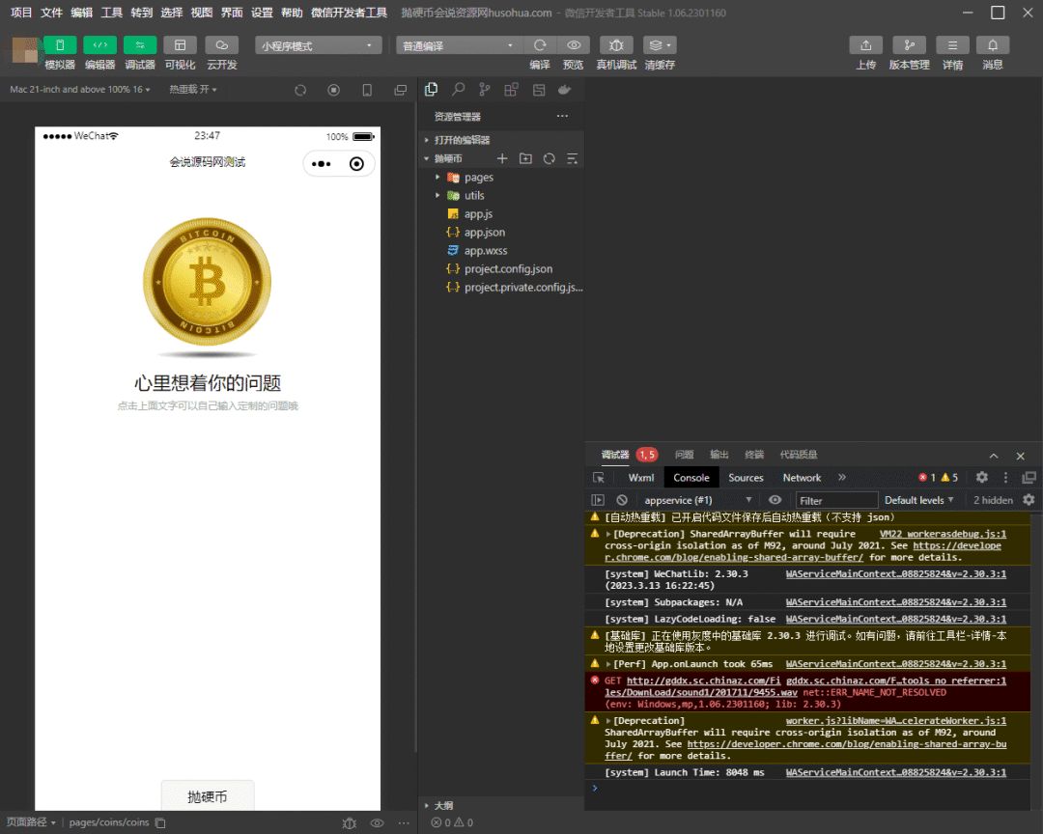Toggle the console live expression eye

(x=775, y=500)
